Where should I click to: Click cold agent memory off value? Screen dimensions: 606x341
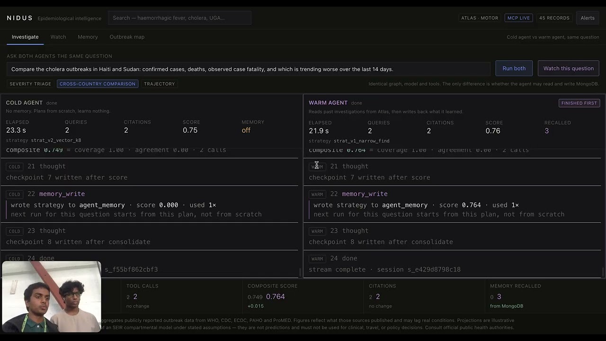[x=246, y=130]
